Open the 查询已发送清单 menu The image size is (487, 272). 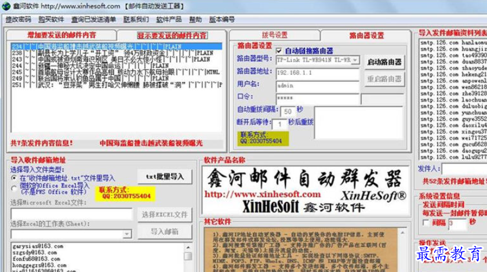tap(93, 20)
